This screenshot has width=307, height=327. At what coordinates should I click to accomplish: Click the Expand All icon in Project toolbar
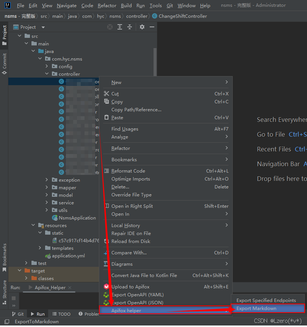pyautogui.click(x=120, y=27)
